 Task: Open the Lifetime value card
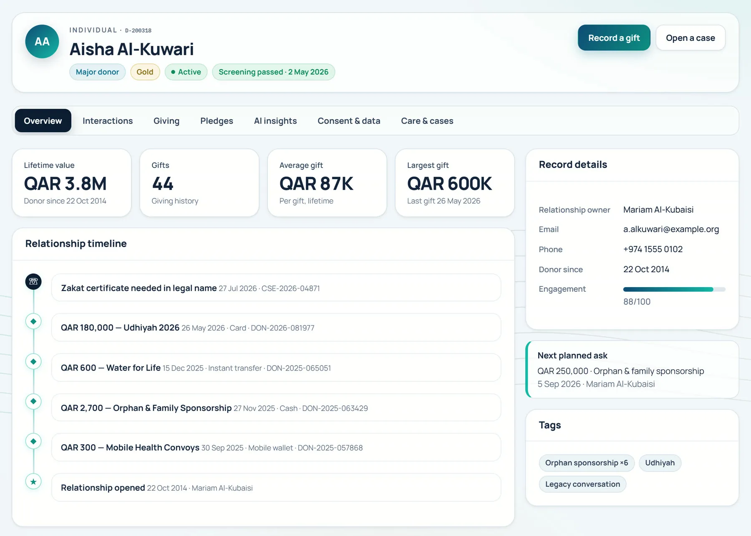[72, 183]
